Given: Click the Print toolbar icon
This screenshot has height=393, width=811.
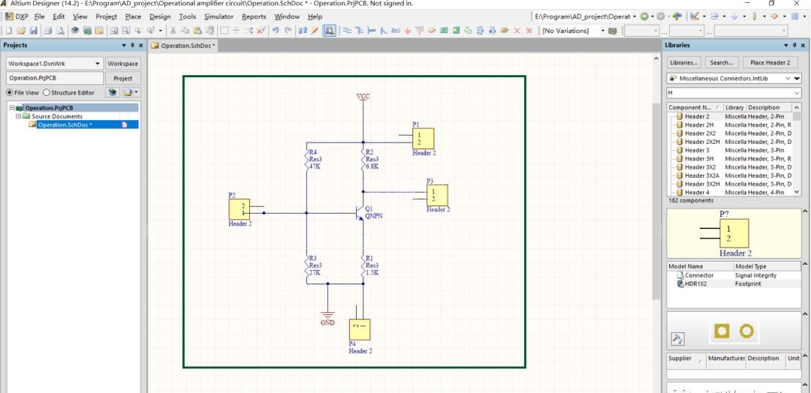Looking at the screenshot, I should tap(47, 31).
